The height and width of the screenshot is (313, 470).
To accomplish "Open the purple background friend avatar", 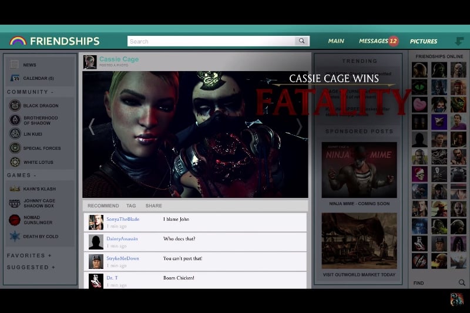I will [439, 122].
